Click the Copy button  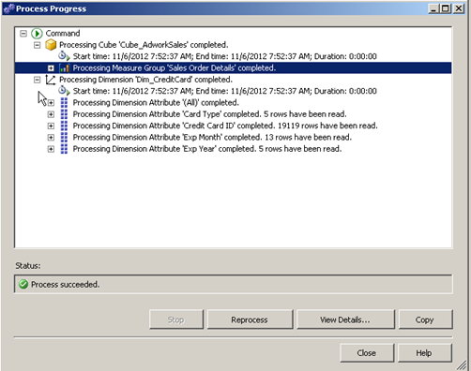click(425, 319)
